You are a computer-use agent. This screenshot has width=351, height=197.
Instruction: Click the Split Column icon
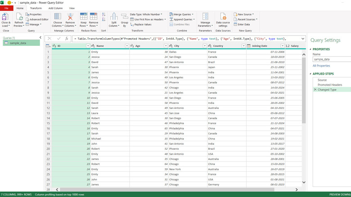pyautogui.click(x=113, y=17)
